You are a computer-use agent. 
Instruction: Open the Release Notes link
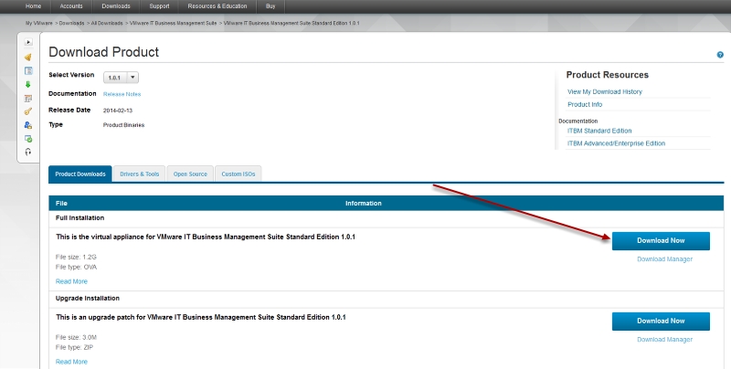122,94
